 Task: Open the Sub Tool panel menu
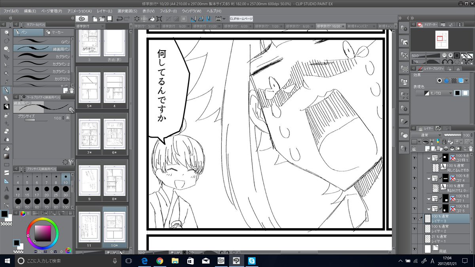tap(16, 25)
